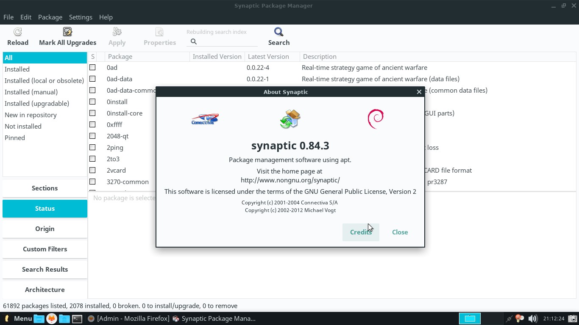Mark the 0ad-data-common package checkbox

[92, 90]
